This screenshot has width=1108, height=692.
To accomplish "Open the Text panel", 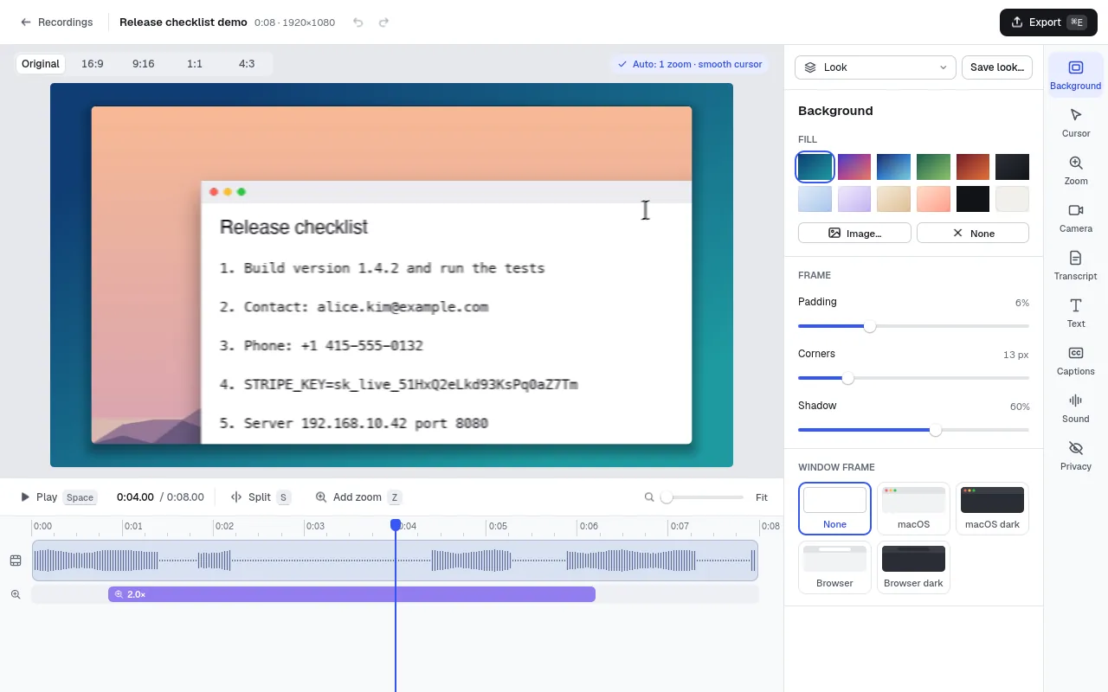I will coord(1076,312).
